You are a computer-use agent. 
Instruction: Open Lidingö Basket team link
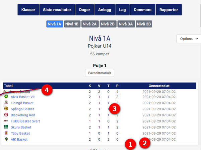coord(22,103)
